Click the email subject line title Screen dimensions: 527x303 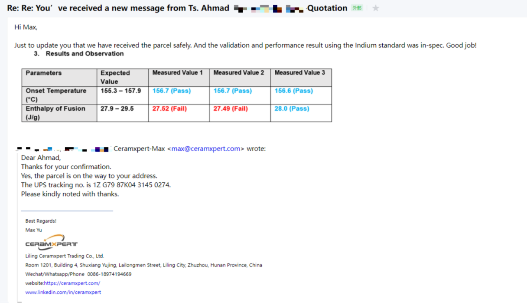pos(118,8)
